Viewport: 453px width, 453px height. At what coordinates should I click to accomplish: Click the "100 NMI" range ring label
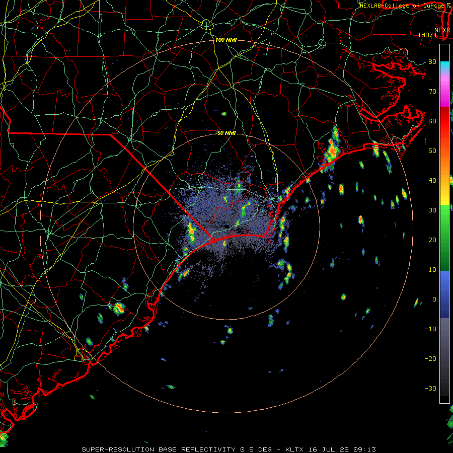point(226,40)
